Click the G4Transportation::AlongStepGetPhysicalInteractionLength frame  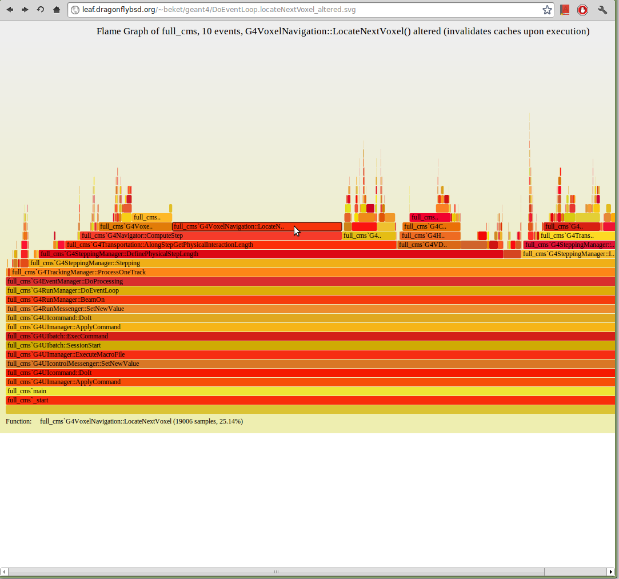(231, 245)
